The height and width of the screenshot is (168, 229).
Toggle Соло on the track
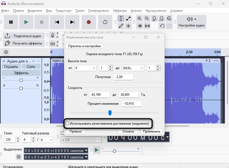(31, 67)
